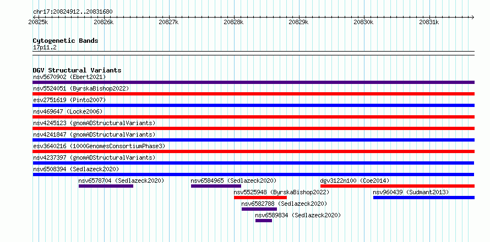Click the purple bar under nsv6584965

pos(216,186)
